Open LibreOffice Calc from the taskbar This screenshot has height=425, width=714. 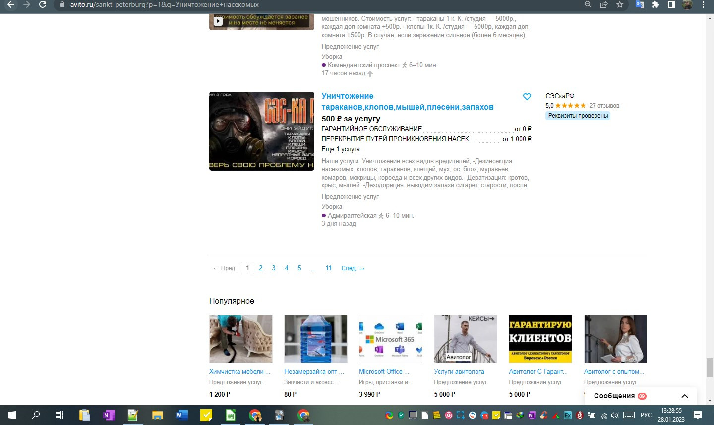pyautogui.click(x=230, y=415)
